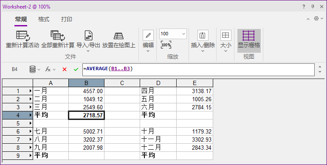Click the 大小 size icon
This screenshot has width=327, height=165.
point(226,35)
